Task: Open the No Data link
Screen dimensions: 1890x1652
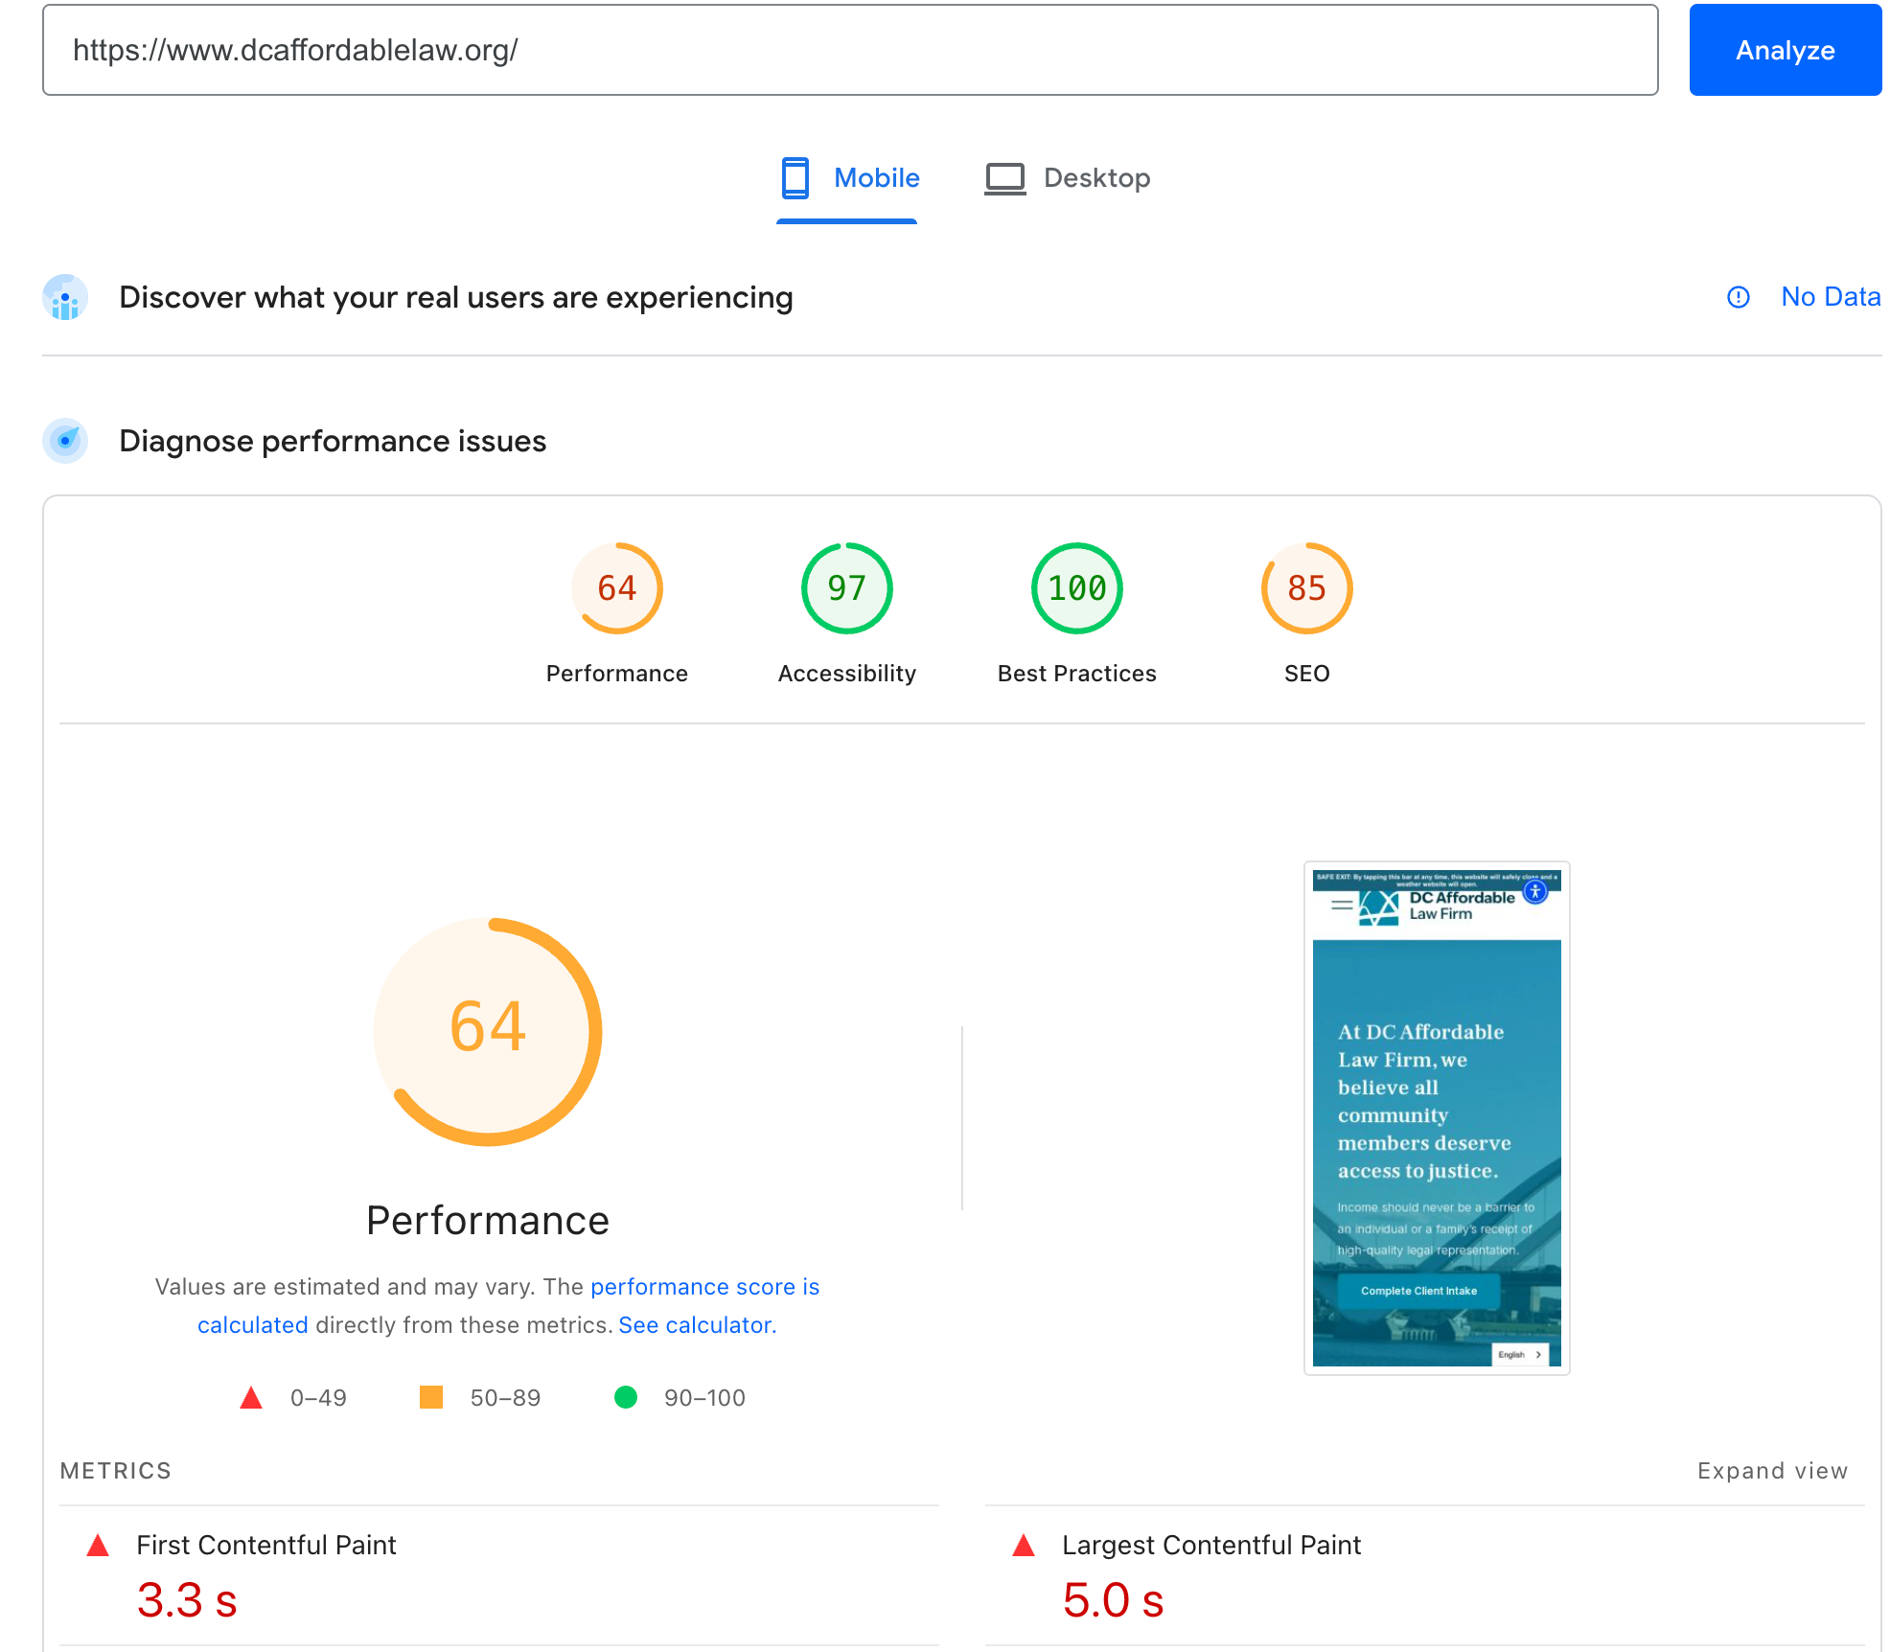Action: [x=1830, y=297]
